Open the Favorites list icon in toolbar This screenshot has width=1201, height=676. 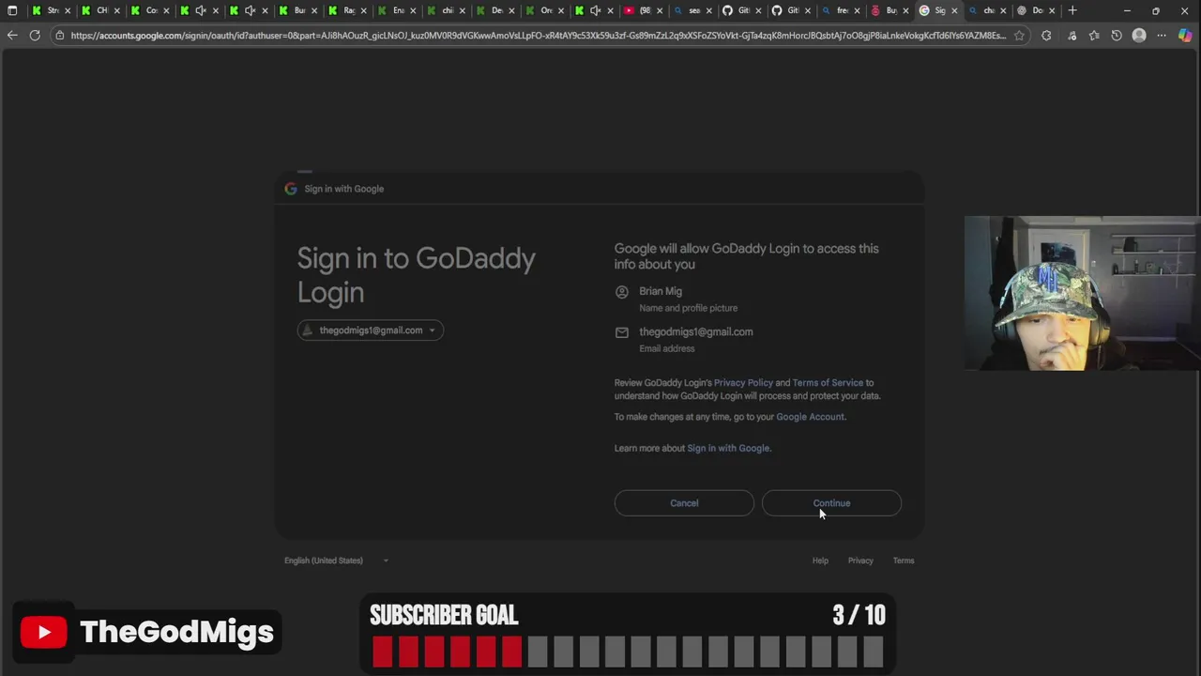[1094, 36]
